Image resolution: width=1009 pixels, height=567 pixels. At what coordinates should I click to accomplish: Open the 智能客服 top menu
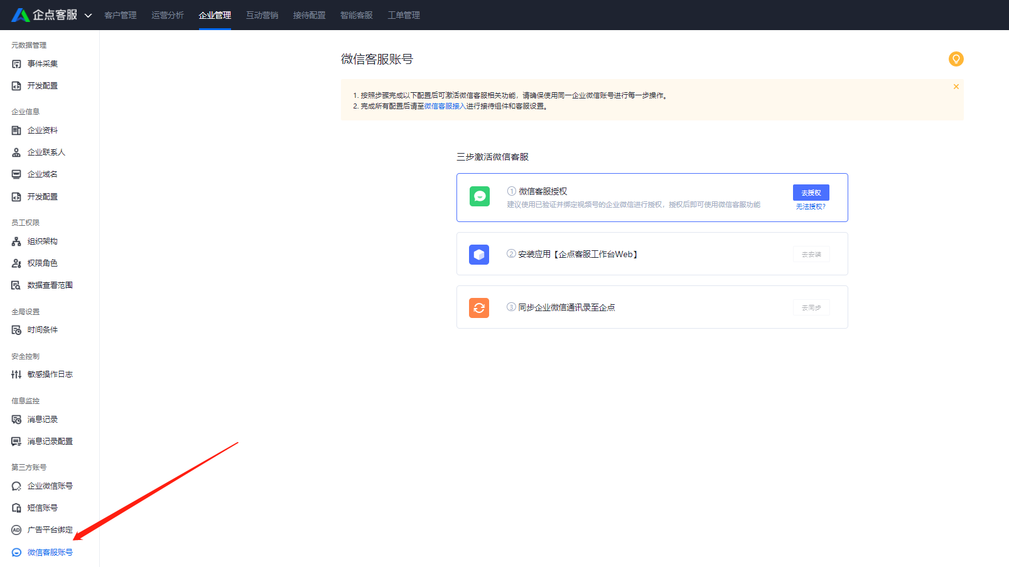pyautogui.click(x=356, y=15)
